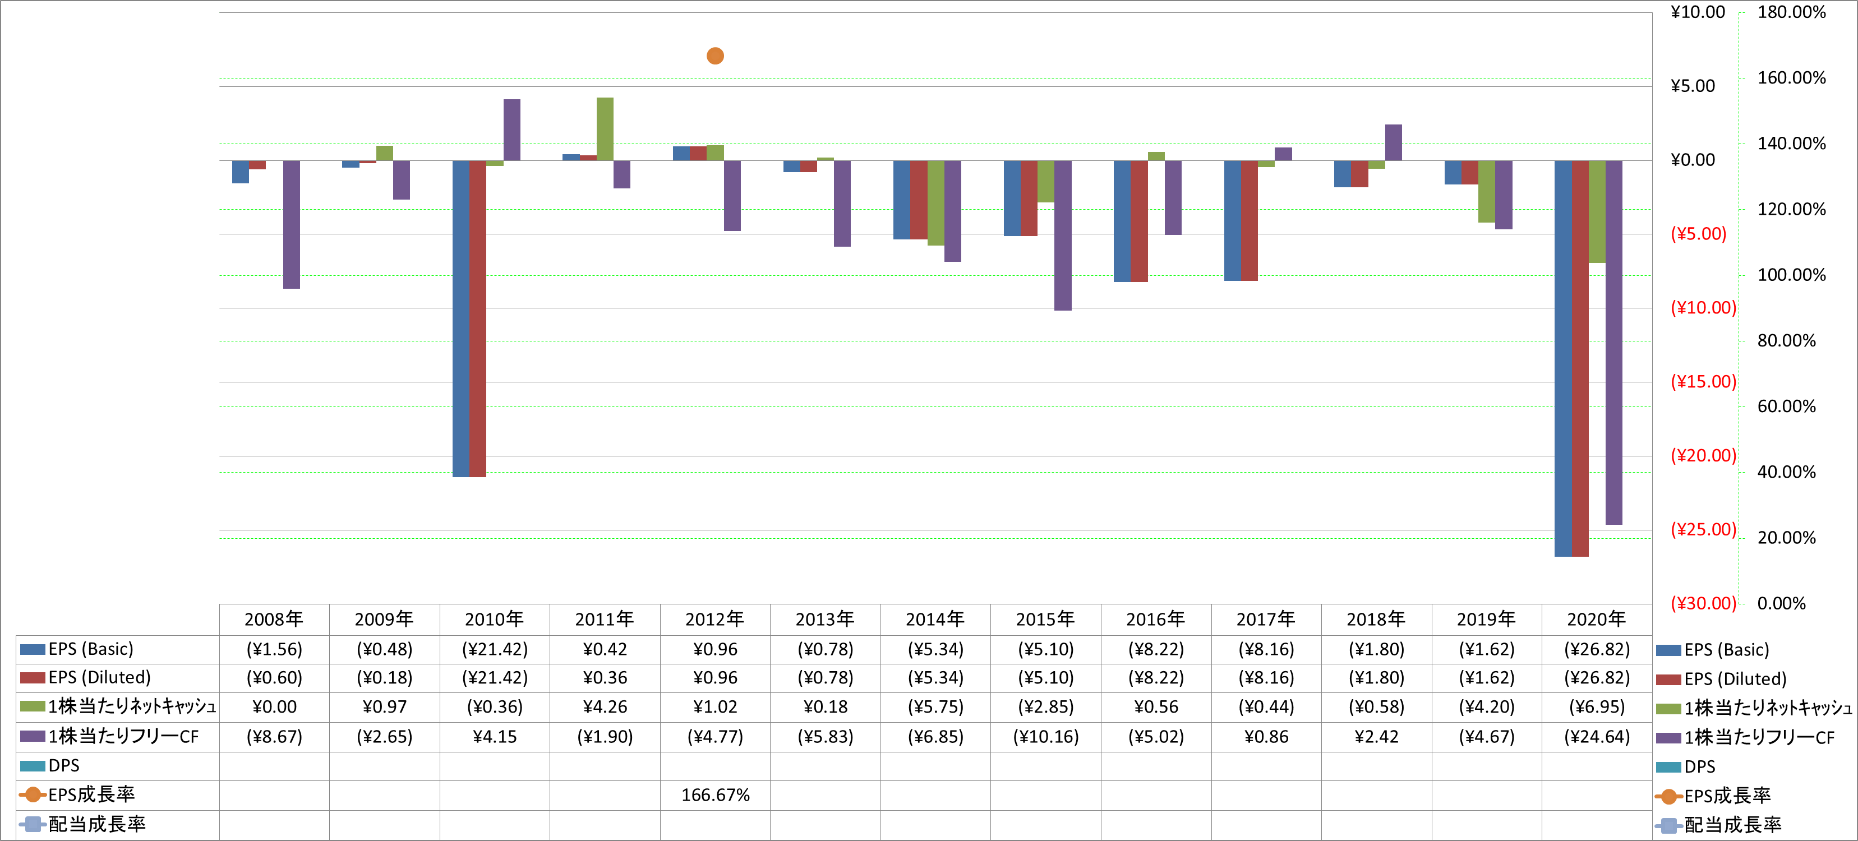Select the orange 166.67% data point in chart

(x=715, y=56)
